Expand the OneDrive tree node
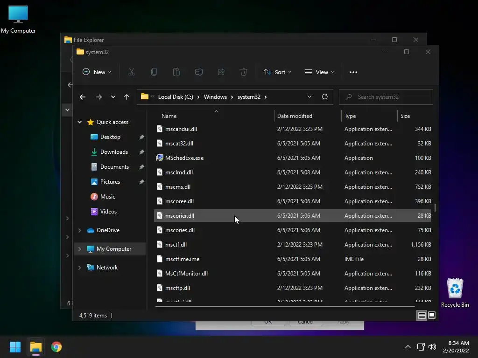 pos(79,230)
